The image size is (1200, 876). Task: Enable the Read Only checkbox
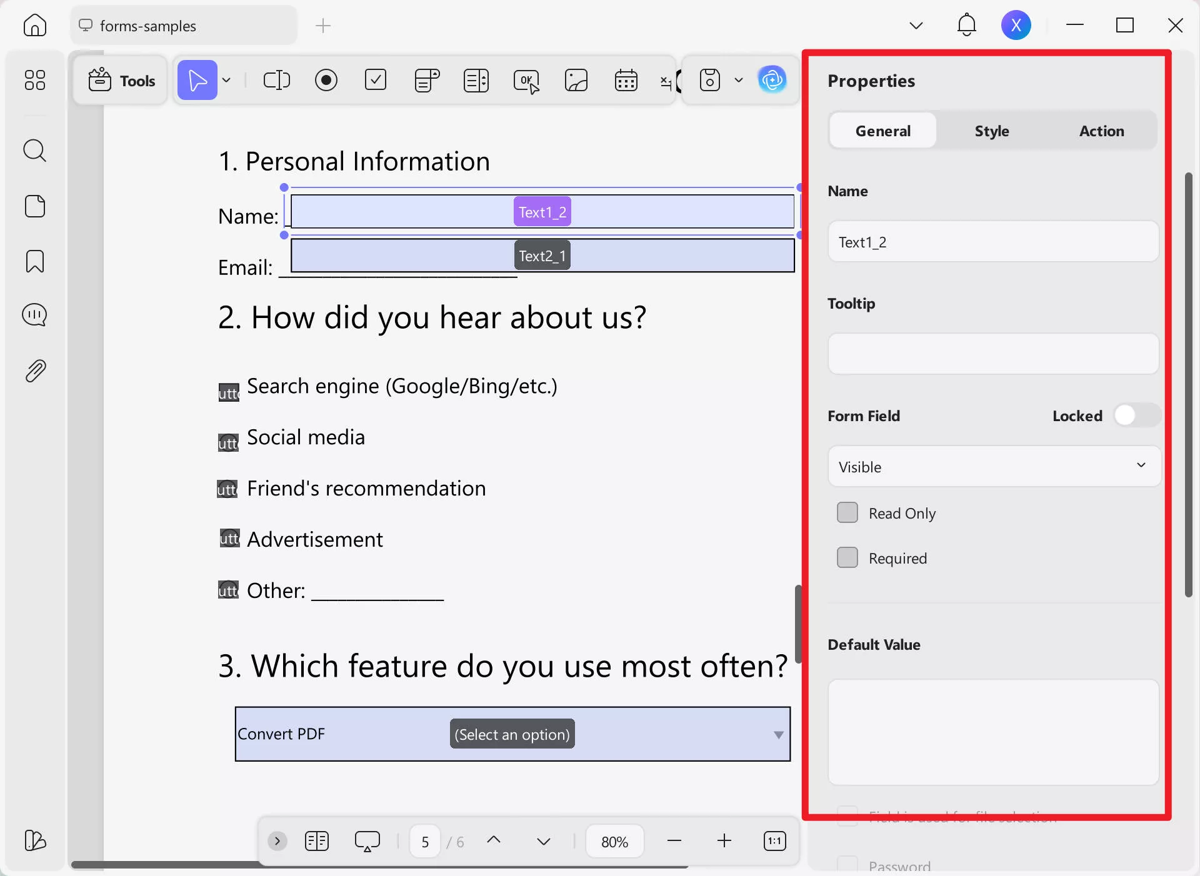click(x=847, y=512)
